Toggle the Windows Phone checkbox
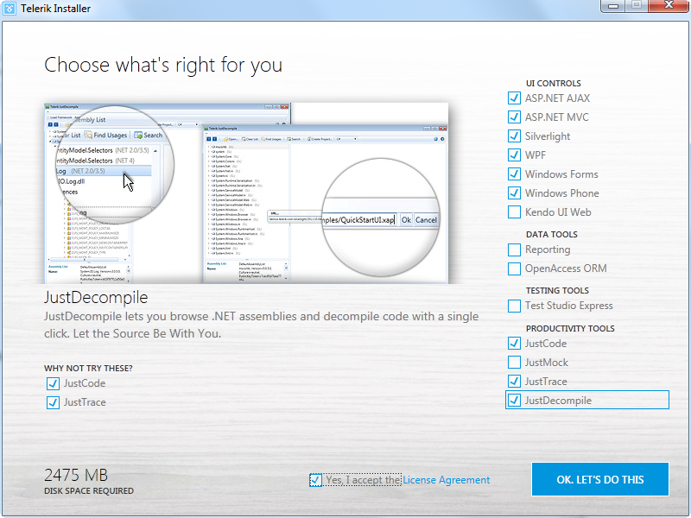Screen dimensions: 691x518 click(514, 193)
